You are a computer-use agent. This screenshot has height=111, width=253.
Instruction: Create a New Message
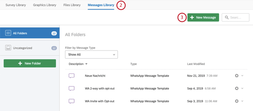(203, 17)
